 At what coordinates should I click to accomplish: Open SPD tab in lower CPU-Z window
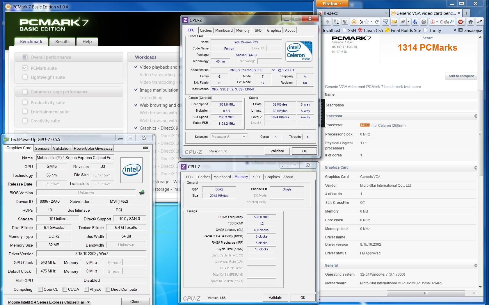pos(256,177)
